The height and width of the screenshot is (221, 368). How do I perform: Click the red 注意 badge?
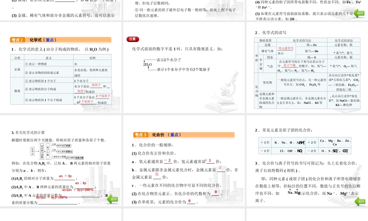[x=132, y=39]
